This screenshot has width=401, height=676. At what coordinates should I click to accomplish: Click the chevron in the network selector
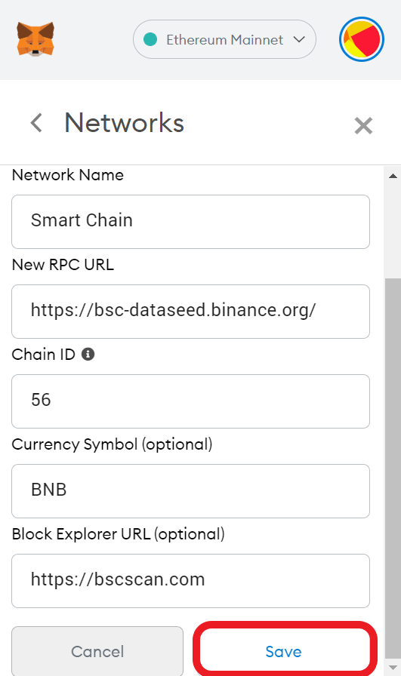point(299,40)
